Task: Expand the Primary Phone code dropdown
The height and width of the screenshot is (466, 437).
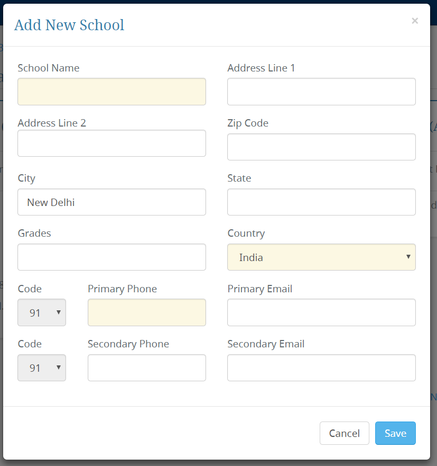Action: pos(42,312)
